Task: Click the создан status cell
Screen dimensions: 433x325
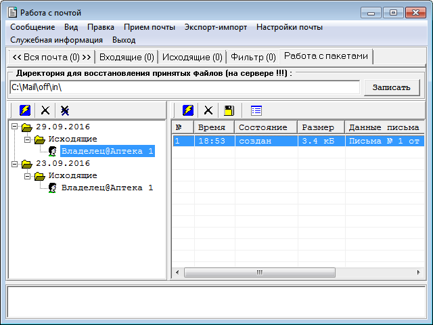Action: 267,141
